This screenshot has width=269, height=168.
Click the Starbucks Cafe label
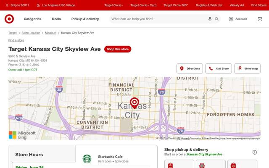click(110, 157)
